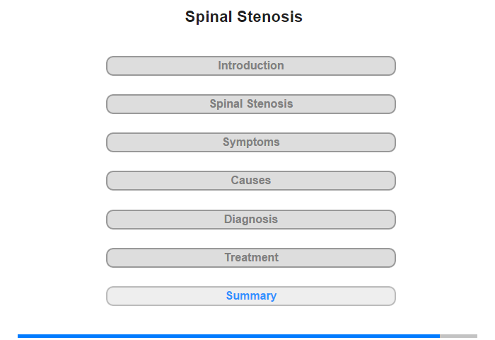Screen dimensions: 495x340
Task: Click the word Introduction in the first button
Action: point(251,65)
